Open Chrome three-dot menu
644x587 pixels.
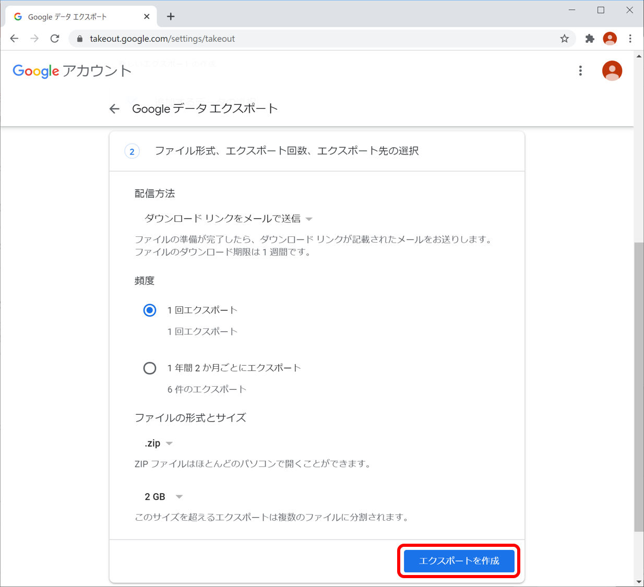point(630,39)
